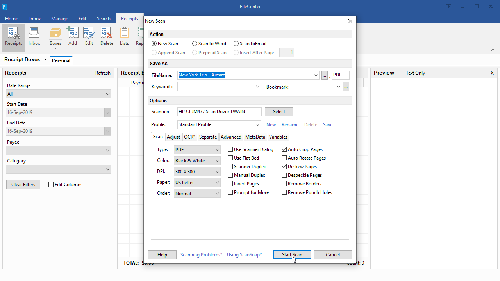Tick the Remove Punch Holes checkbox
This screenshot has height=281, width=500.
click(284, 192)
